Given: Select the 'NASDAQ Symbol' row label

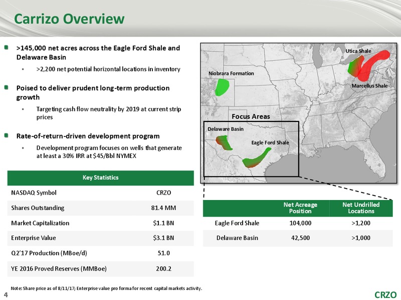Looking at the screenshot, I should (34, 192).
